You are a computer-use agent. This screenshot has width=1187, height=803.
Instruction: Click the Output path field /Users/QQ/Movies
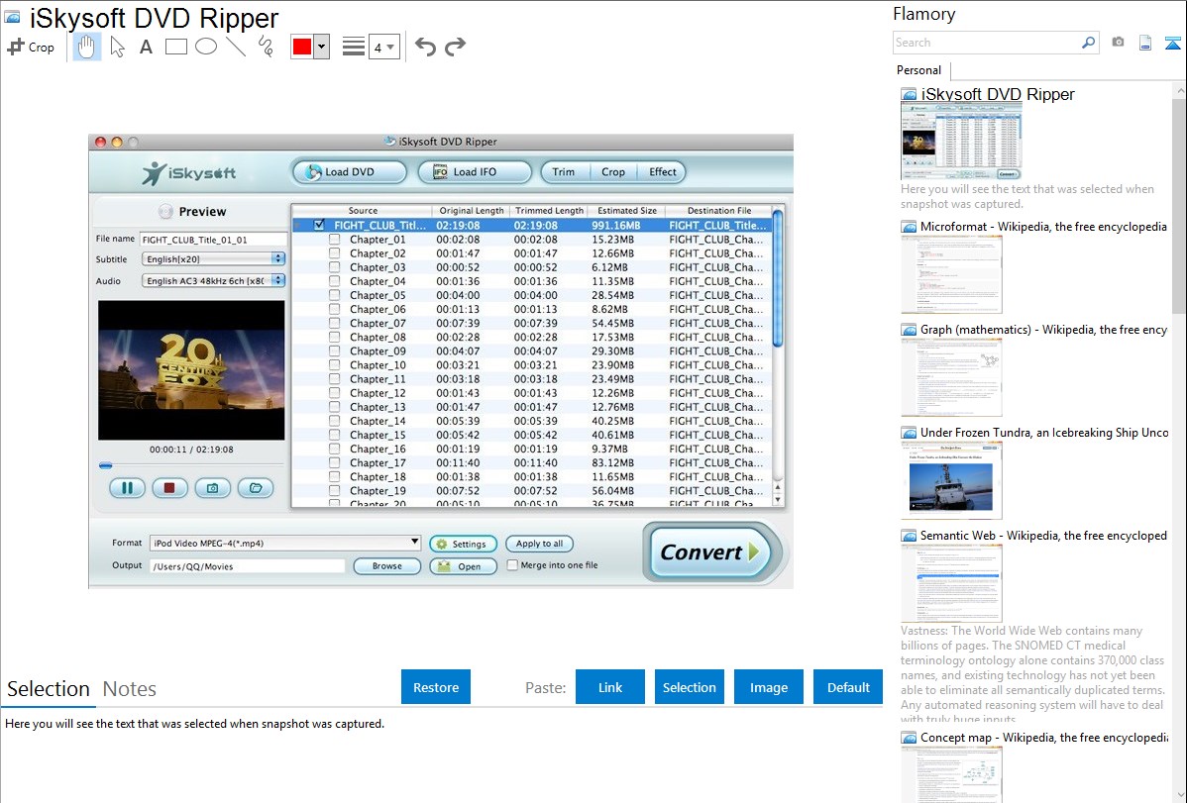point(247,566)
